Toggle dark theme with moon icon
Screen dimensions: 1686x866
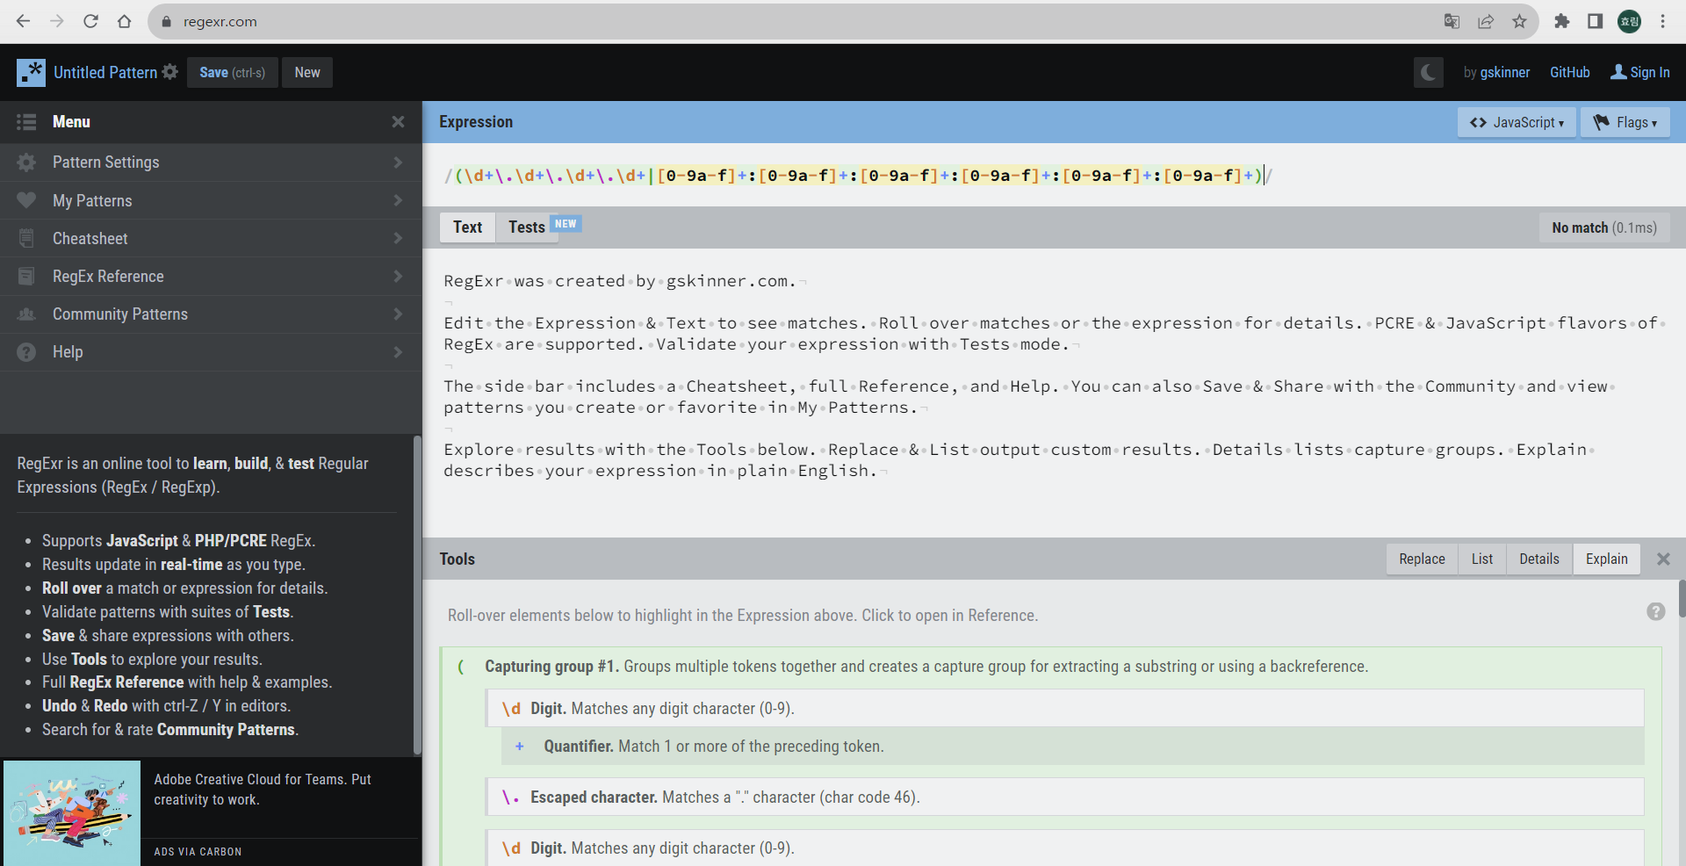pyautogui.click(x=1429, y=72)
